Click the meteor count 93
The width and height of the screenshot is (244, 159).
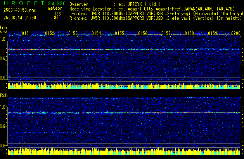[56, 18]
